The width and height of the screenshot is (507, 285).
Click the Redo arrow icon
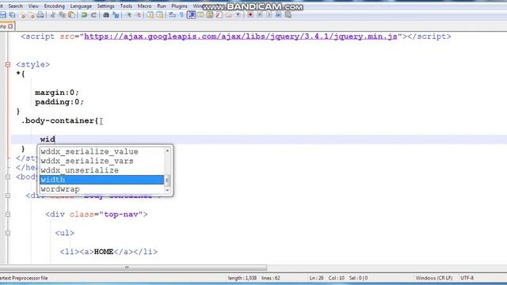pyautogui.click(x=93, y=15)
